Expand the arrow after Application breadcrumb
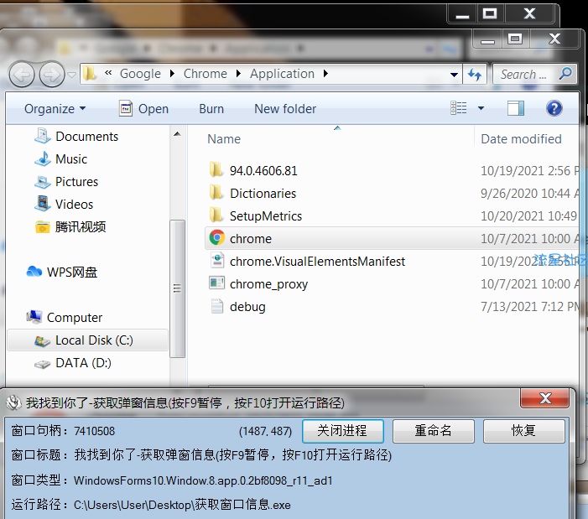This screenshot has height=519, width=588. [325, 74]
